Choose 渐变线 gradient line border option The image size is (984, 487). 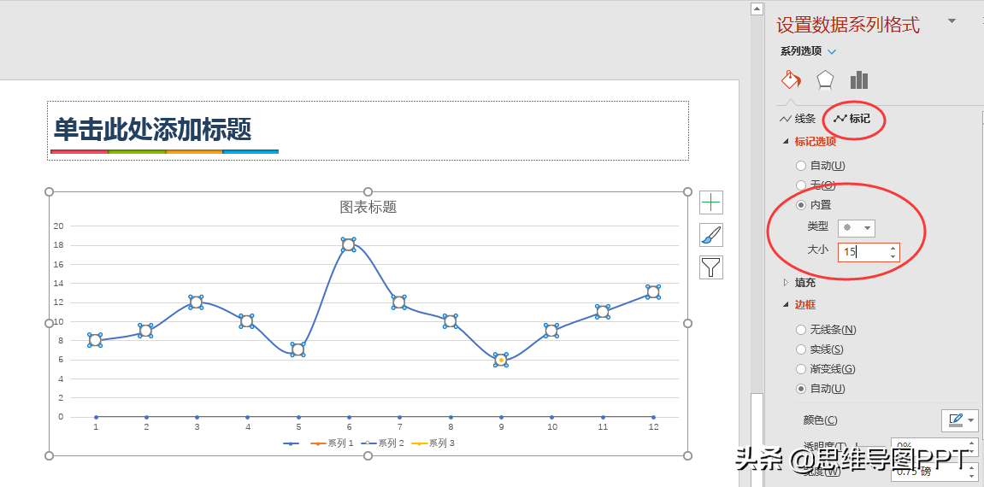[801, 369]
